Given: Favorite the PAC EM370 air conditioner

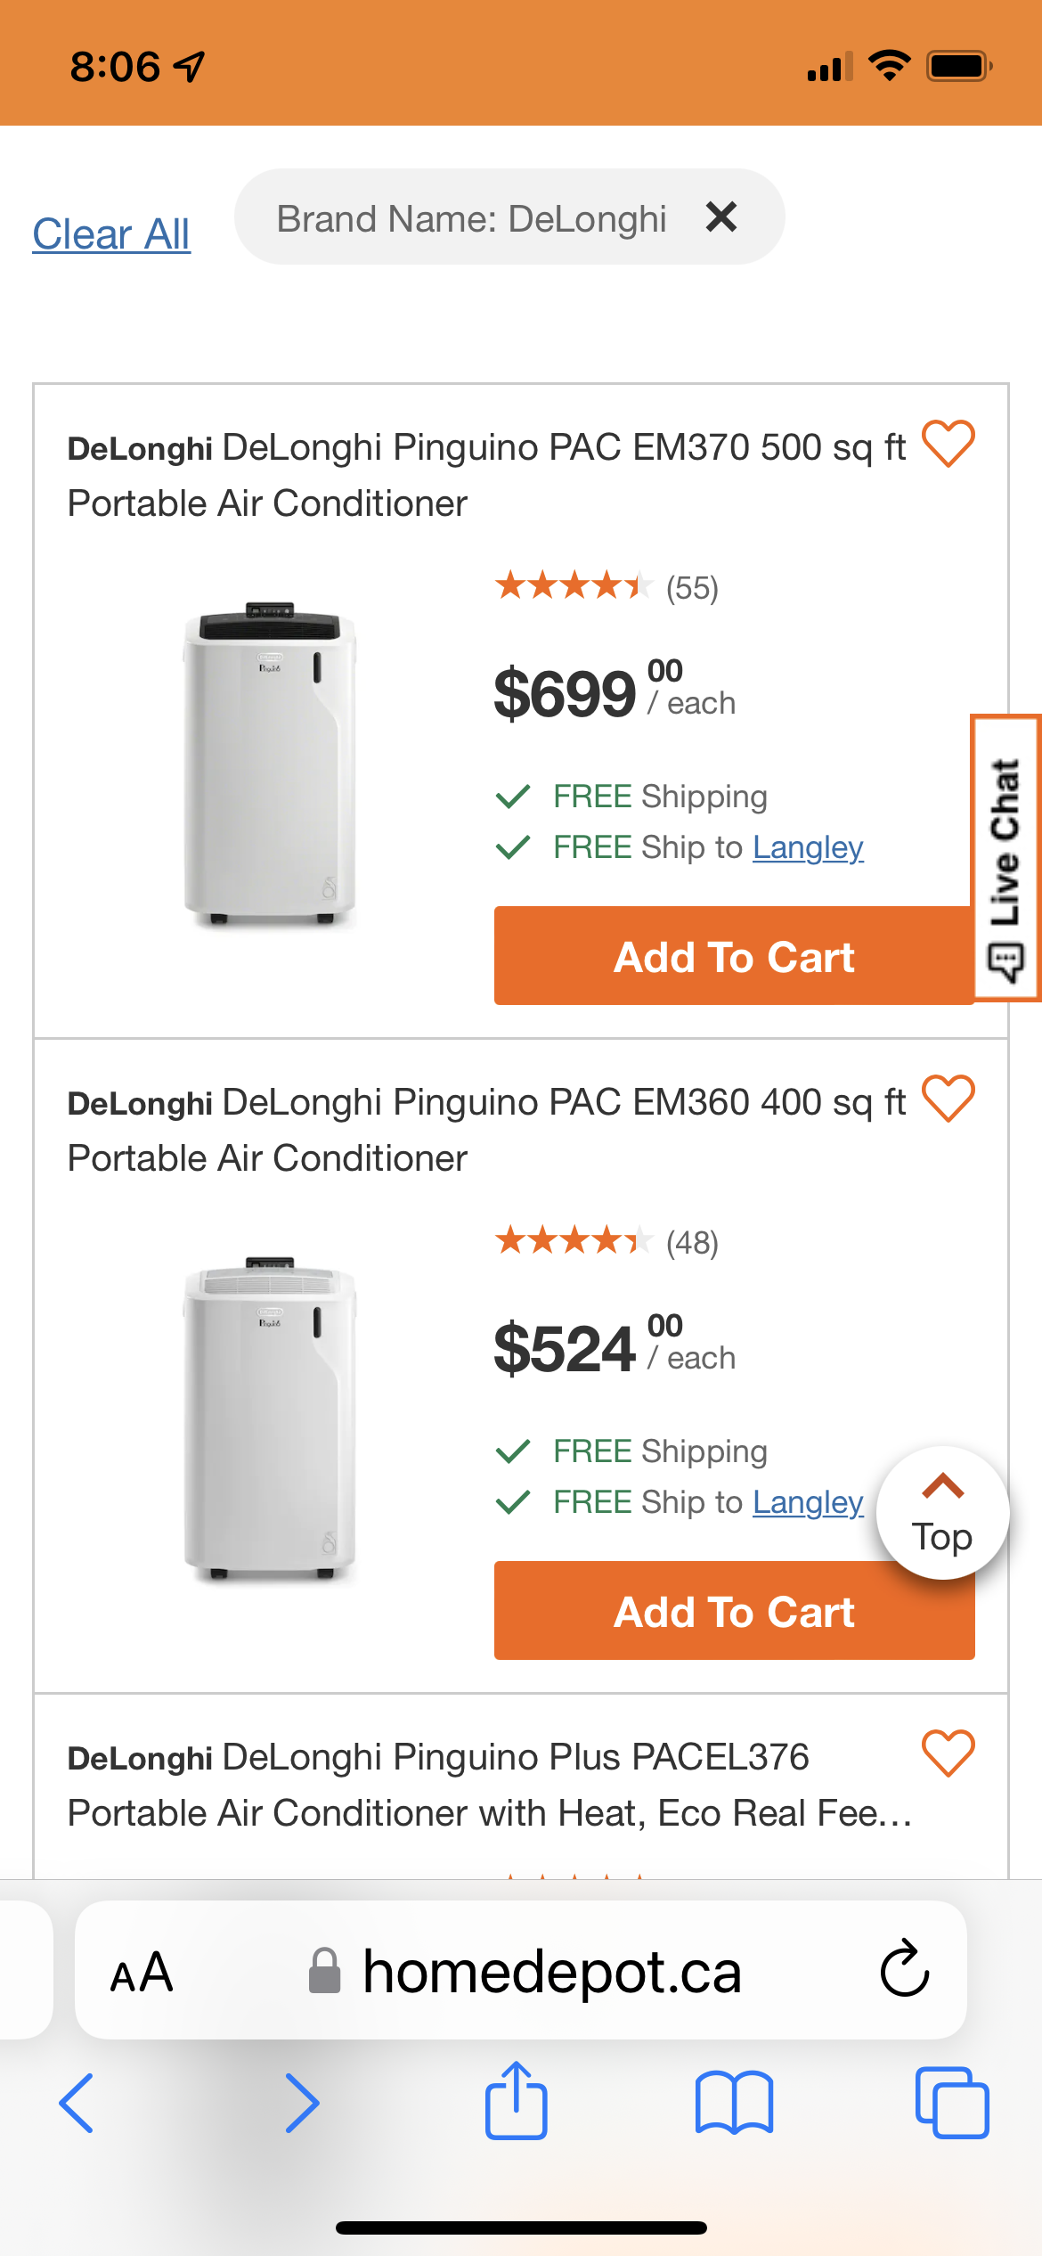Looking at the screenshot, I should pos(948,444).
